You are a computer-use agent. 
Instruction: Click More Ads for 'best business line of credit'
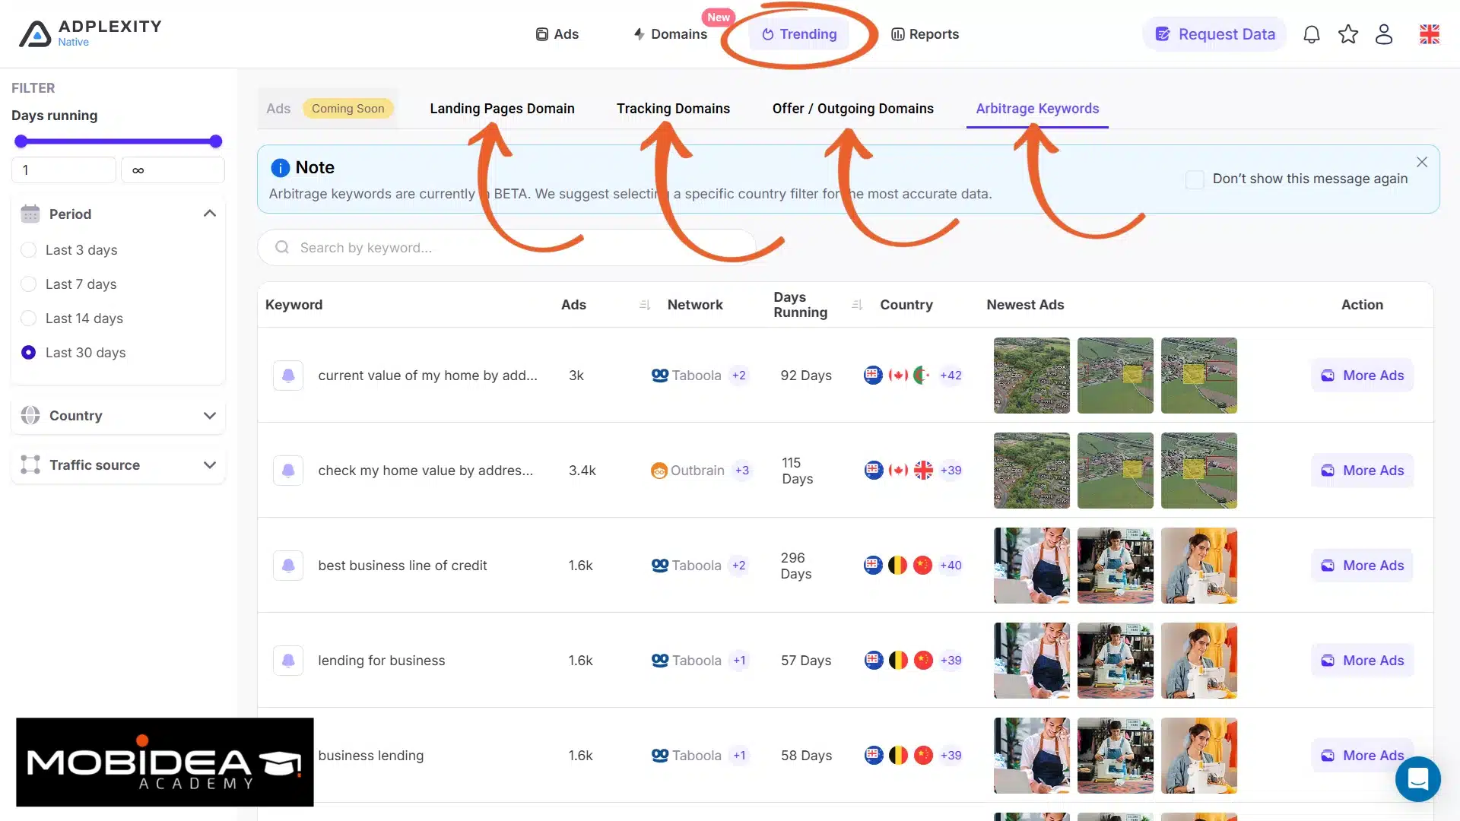pyautogui.click(x=1362, y=566)
